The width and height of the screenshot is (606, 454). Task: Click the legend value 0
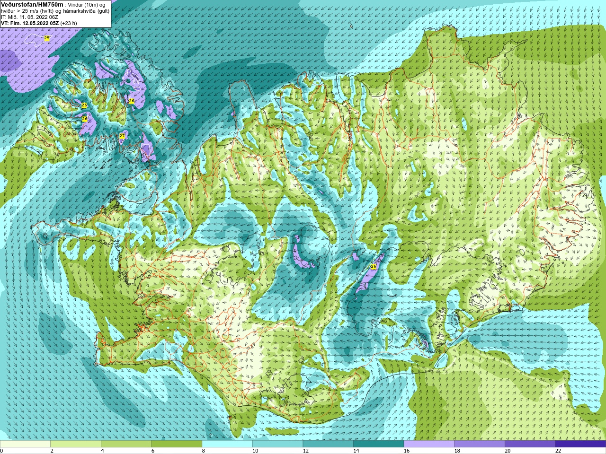1,451
